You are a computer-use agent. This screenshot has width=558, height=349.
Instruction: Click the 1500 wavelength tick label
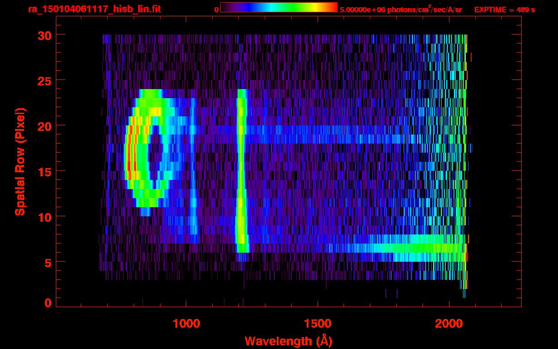click(x=318, y=323)
